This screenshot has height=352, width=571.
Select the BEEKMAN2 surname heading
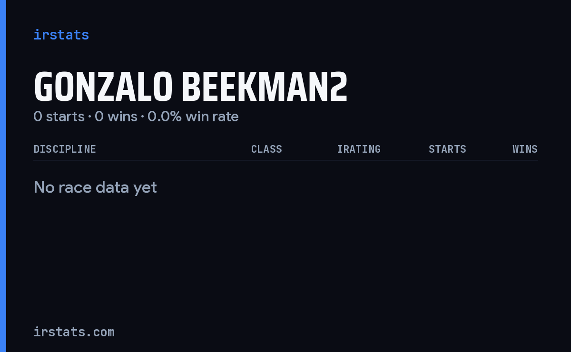click(265, 87)
